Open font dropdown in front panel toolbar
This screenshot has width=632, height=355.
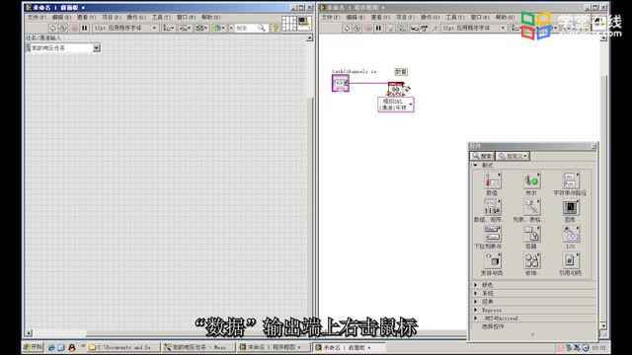[125, 28]
